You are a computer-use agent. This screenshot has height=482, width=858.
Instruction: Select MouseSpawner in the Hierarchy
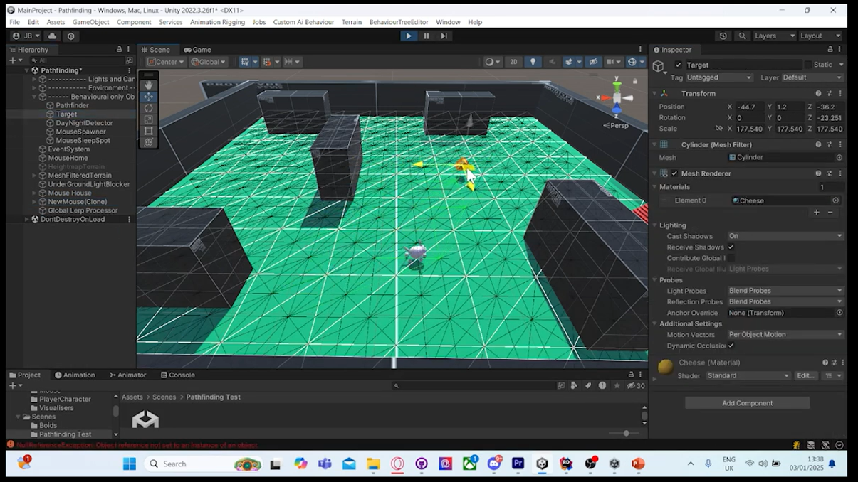click(x=80, y=132)
